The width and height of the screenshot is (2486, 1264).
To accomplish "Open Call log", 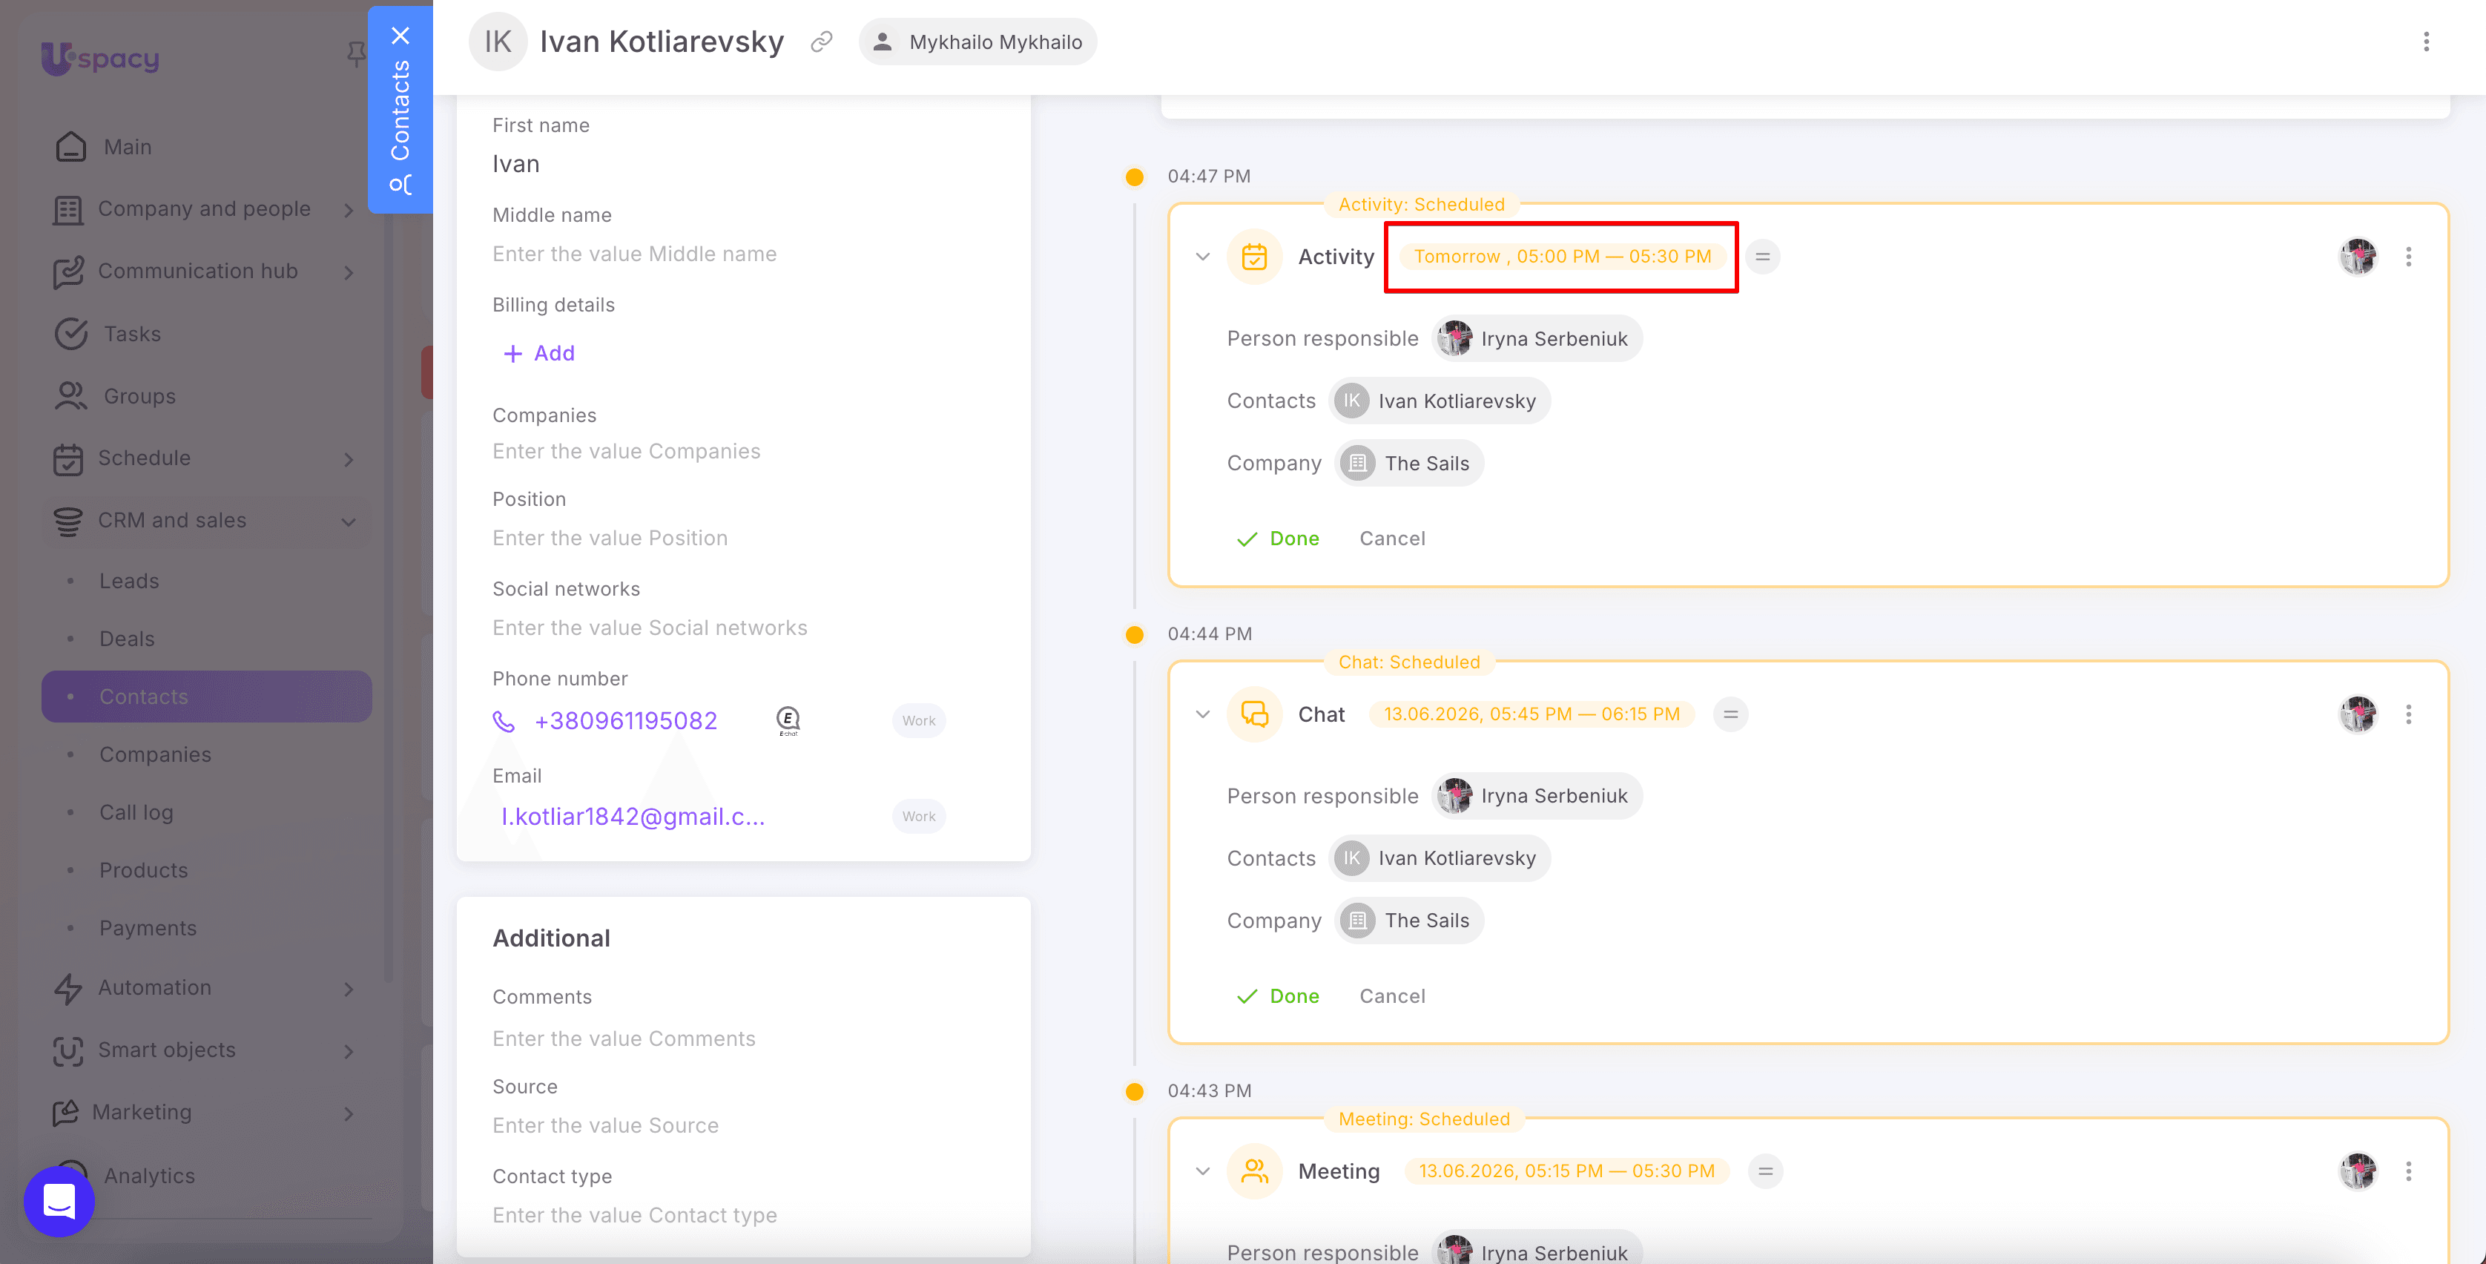I will pyautogui.click(x=136, y=812).
